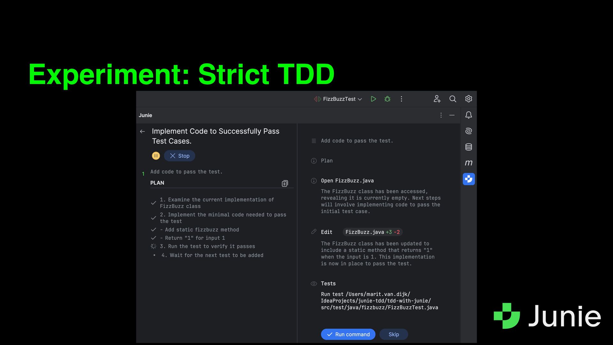Click the Stop button

coord(179,156)
